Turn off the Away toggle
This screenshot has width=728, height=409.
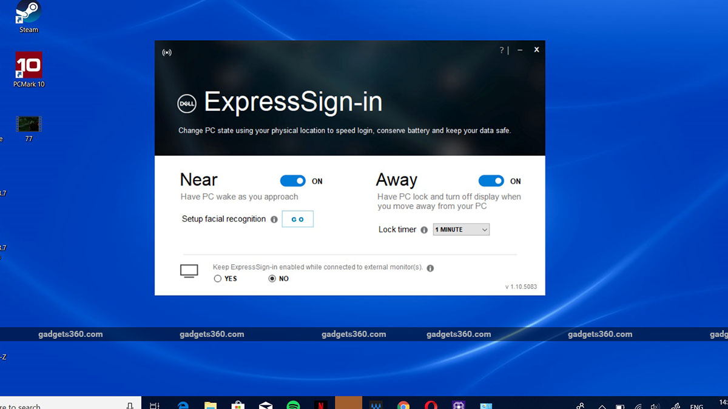coord(491,181)
